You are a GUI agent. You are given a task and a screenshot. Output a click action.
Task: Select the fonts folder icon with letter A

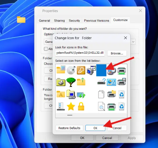pos(61,94)
